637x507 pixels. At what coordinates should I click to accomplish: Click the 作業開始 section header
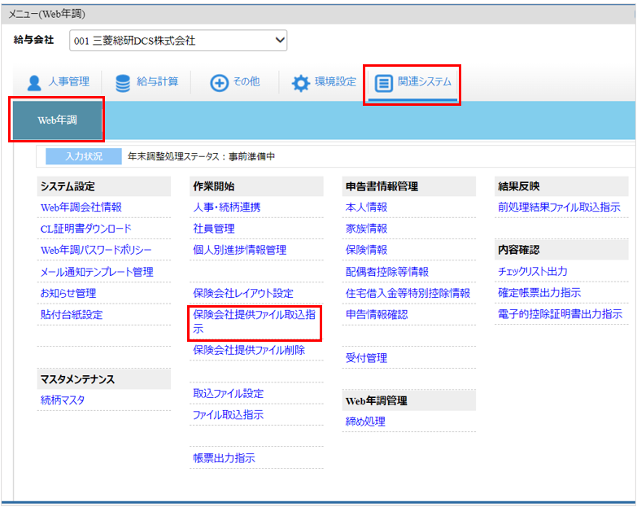(256, 186)
